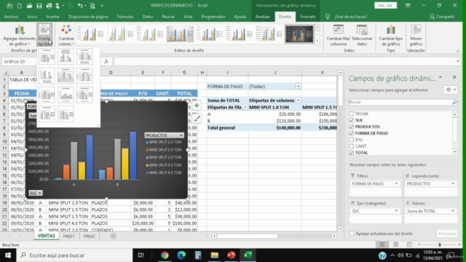This screenshot has width=466, height=262.
Task: Open Etiquetas de columna filter dropdown
Action: pyautogui.click(x=298, y=100)
